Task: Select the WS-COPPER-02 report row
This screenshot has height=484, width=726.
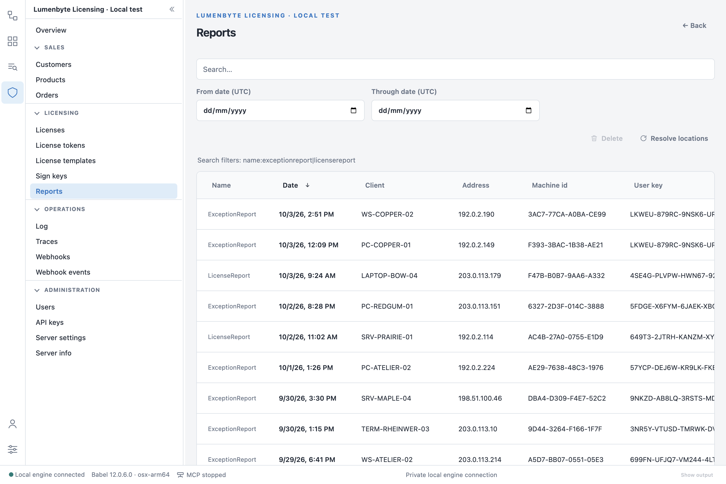Action: pos(455,214)
